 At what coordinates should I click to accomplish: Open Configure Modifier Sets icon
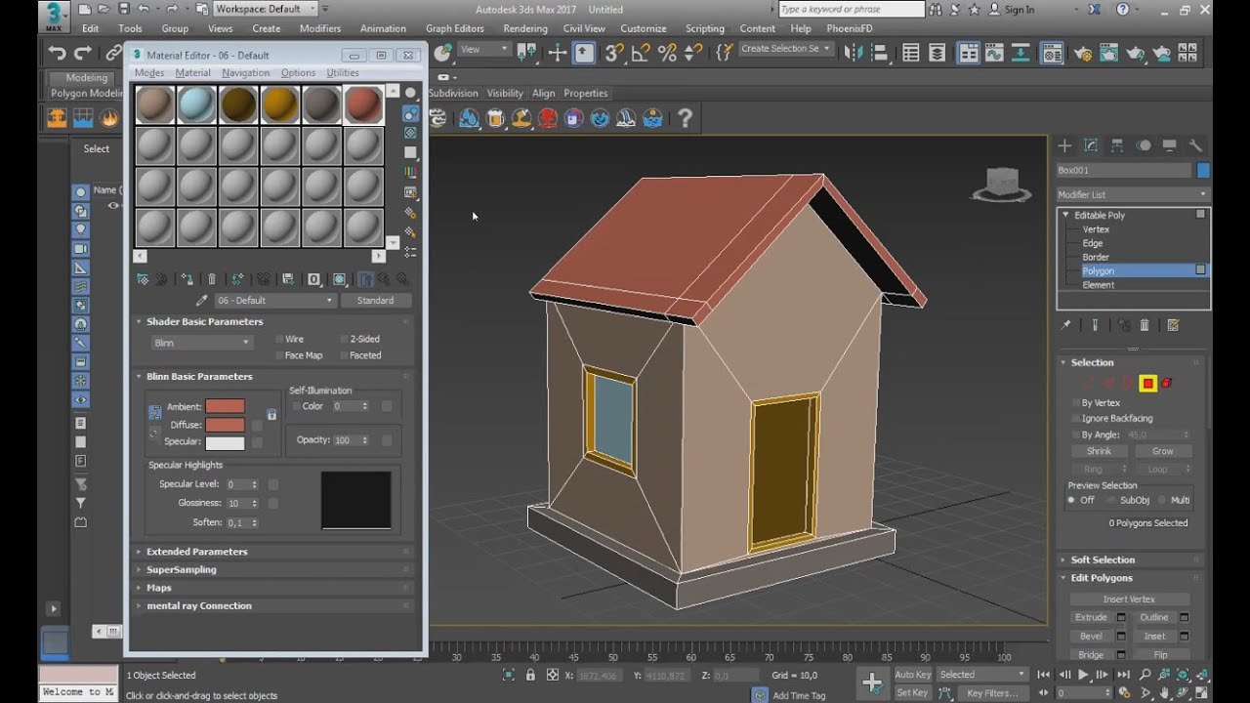1173,325
